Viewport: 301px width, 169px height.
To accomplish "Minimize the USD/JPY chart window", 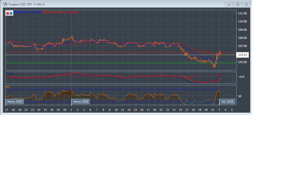I will point(229,4).
